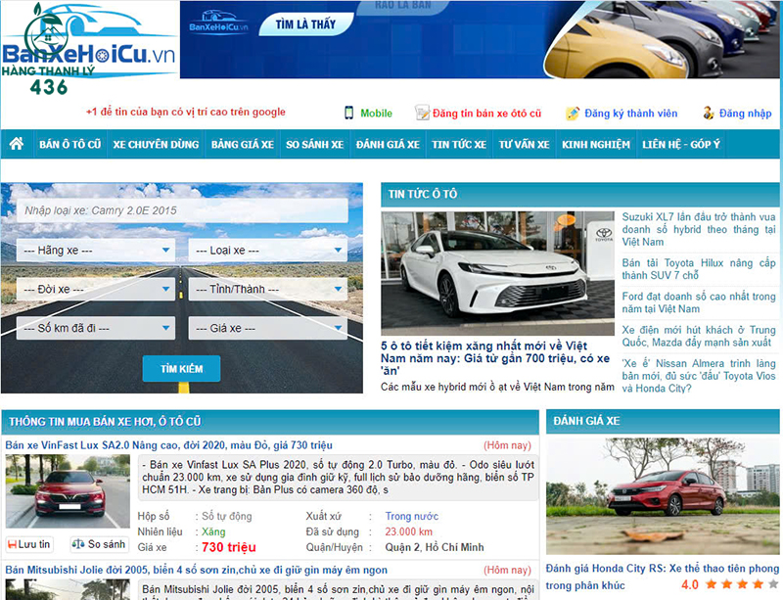Click the save icon on Lưu tin
Image resolution: width=783 pixels, height=600 pixels.
(x=13, y=544)
